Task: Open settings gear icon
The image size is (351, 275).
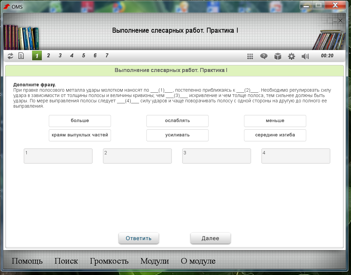Action: click(291, 56)
